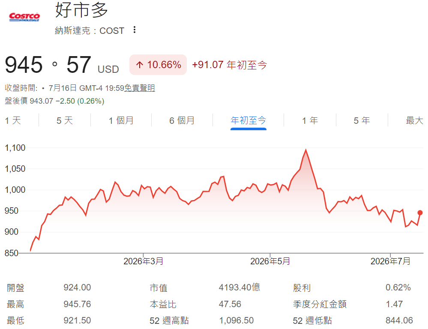Click the 945.57 price value
The height and width of the screenshot is (329, 428).
48,65
